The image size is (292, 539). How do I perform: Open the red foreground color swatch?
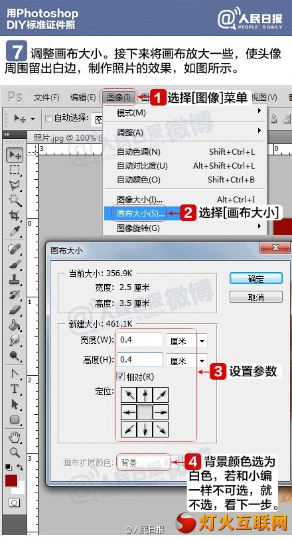tap(11, 480)
